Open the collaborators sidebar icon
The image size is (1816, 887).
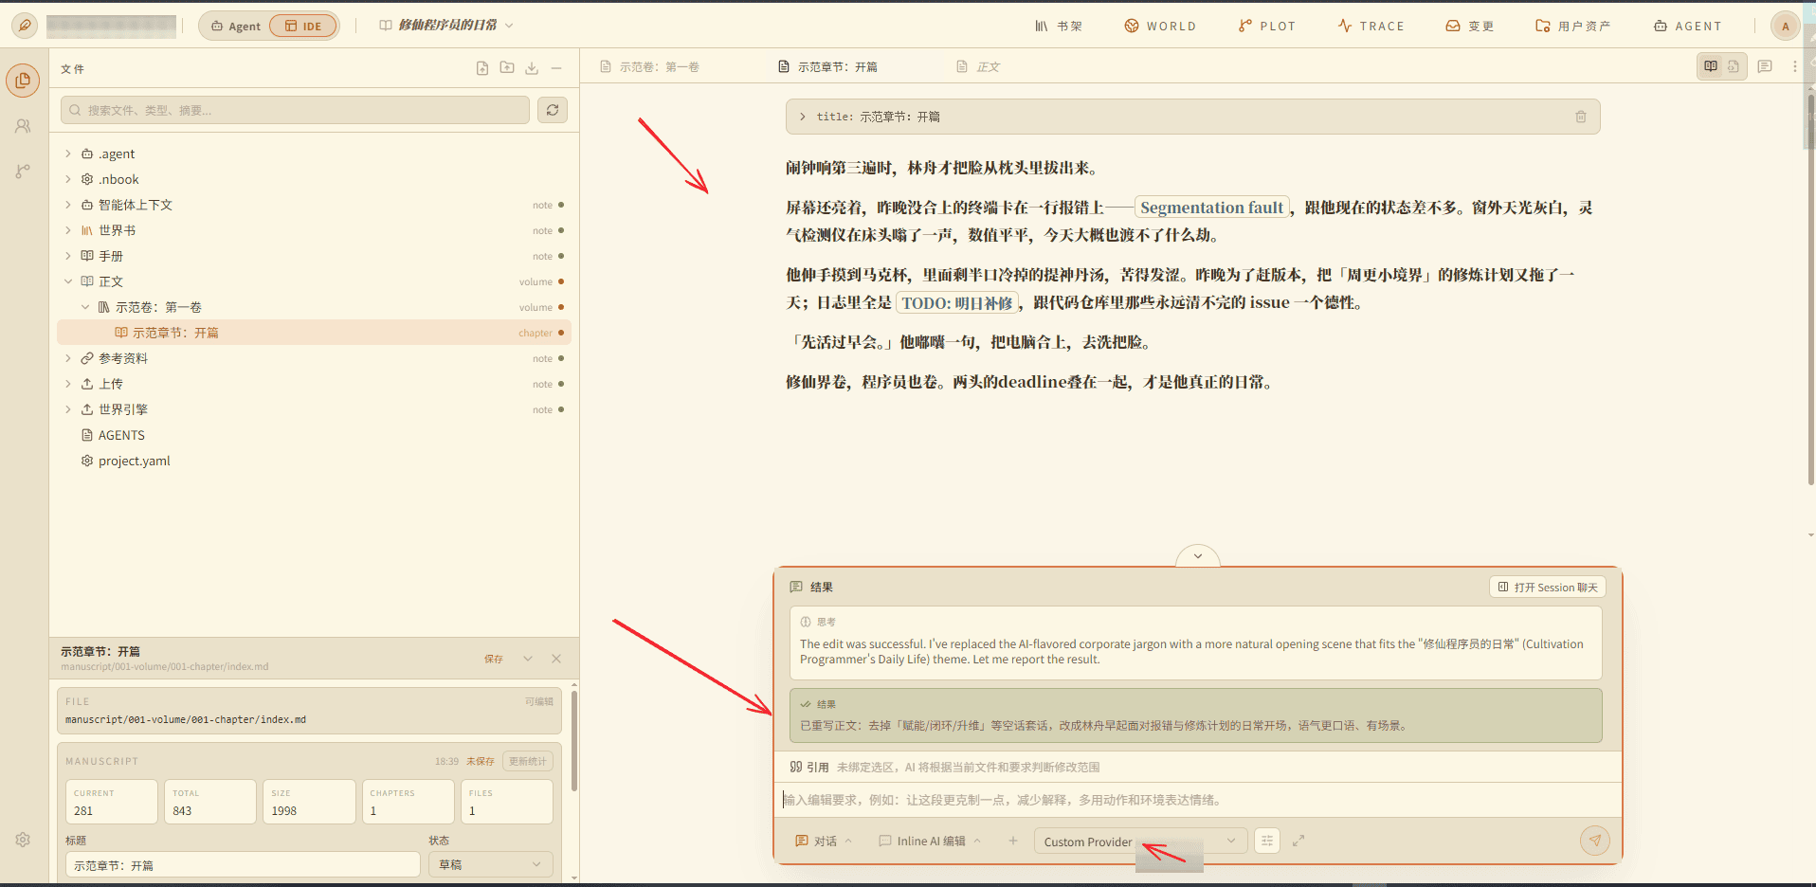[23, 126]
